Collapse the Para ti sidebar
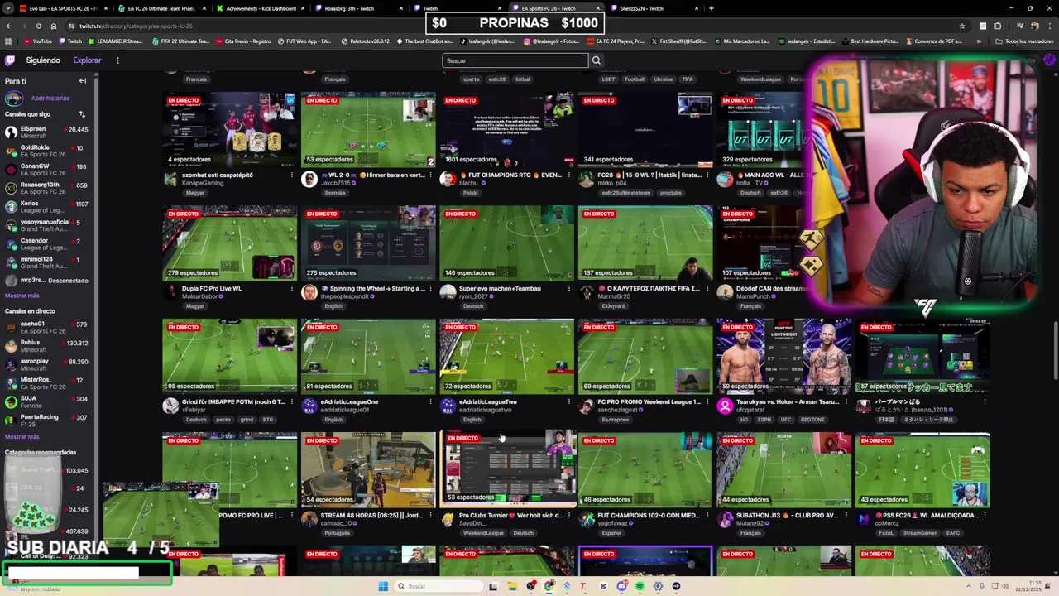 pos(83,81)
